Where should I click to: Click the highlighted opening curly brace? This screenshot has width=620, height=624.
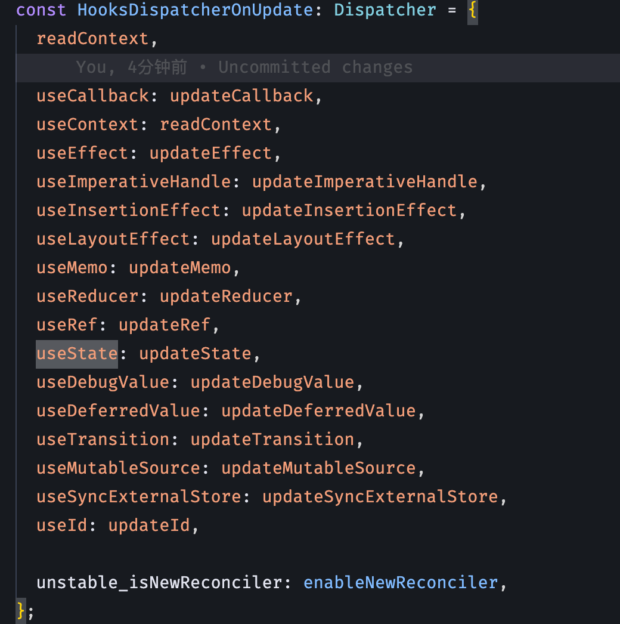pyautogui.click(x=472, y=10)
